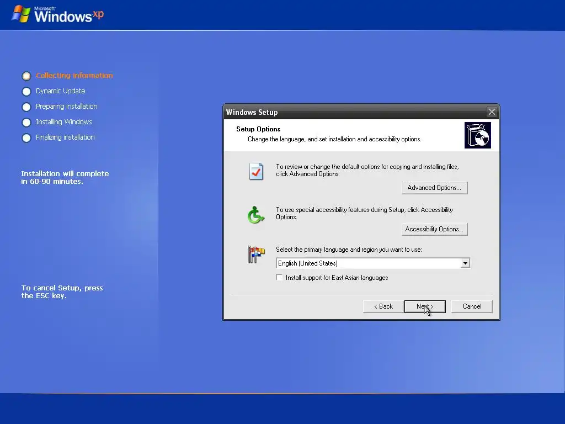Image resolution: width=565 pixels, height=424 pixels.
Task: Click the 'Preparing installation' step text
Action: coord(67,107)
